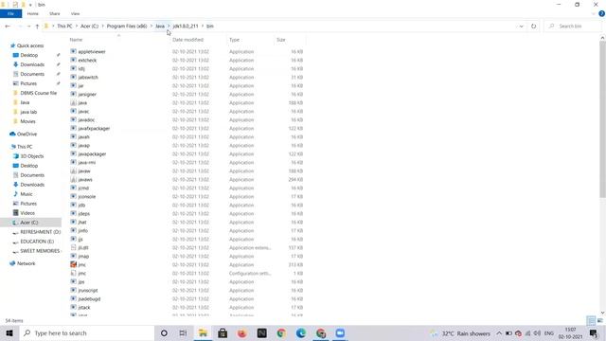Open the java lab folder
Screen dimensions: 606x341
(x=28, y=112)
